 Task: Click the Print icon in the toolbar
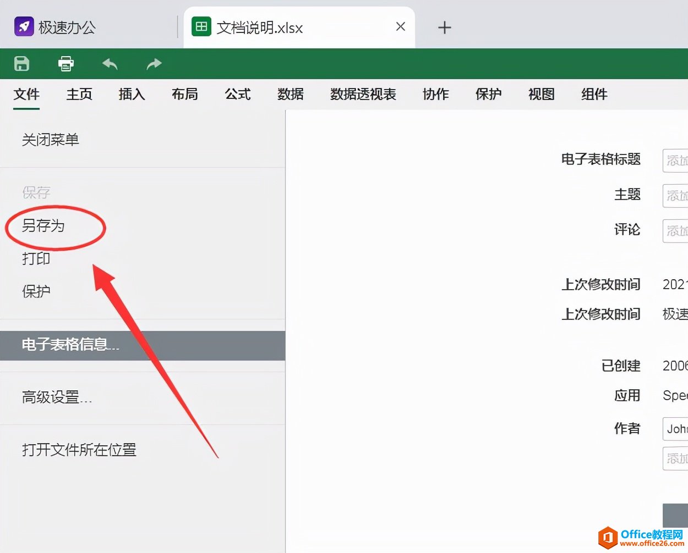pos(65,63)
